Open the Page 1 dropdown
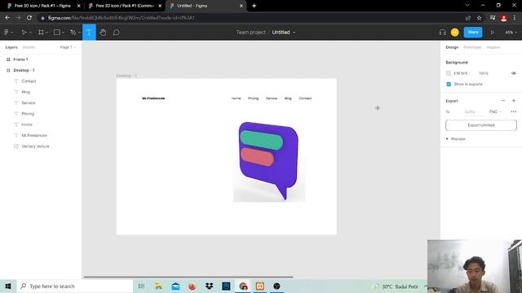The height and width of the screenshot is (293, 522). tap(68, 47)
